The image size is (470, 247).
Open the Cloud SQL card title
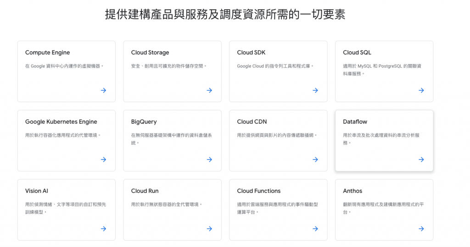[x=357, y=53]
